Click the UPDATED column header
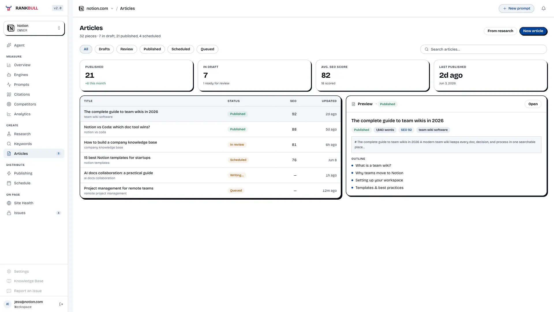Viewport: 554px width, 312px height. (x=329, y=101)
